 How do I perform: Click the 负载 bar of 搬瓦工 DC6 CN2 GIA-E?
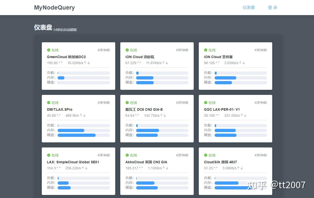(162, 125)
